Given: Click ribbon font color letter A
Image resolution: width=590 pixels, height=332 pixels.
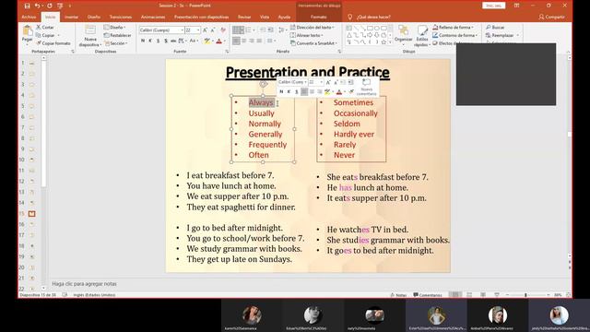Looking at the screenshot, I should (219, 41).
